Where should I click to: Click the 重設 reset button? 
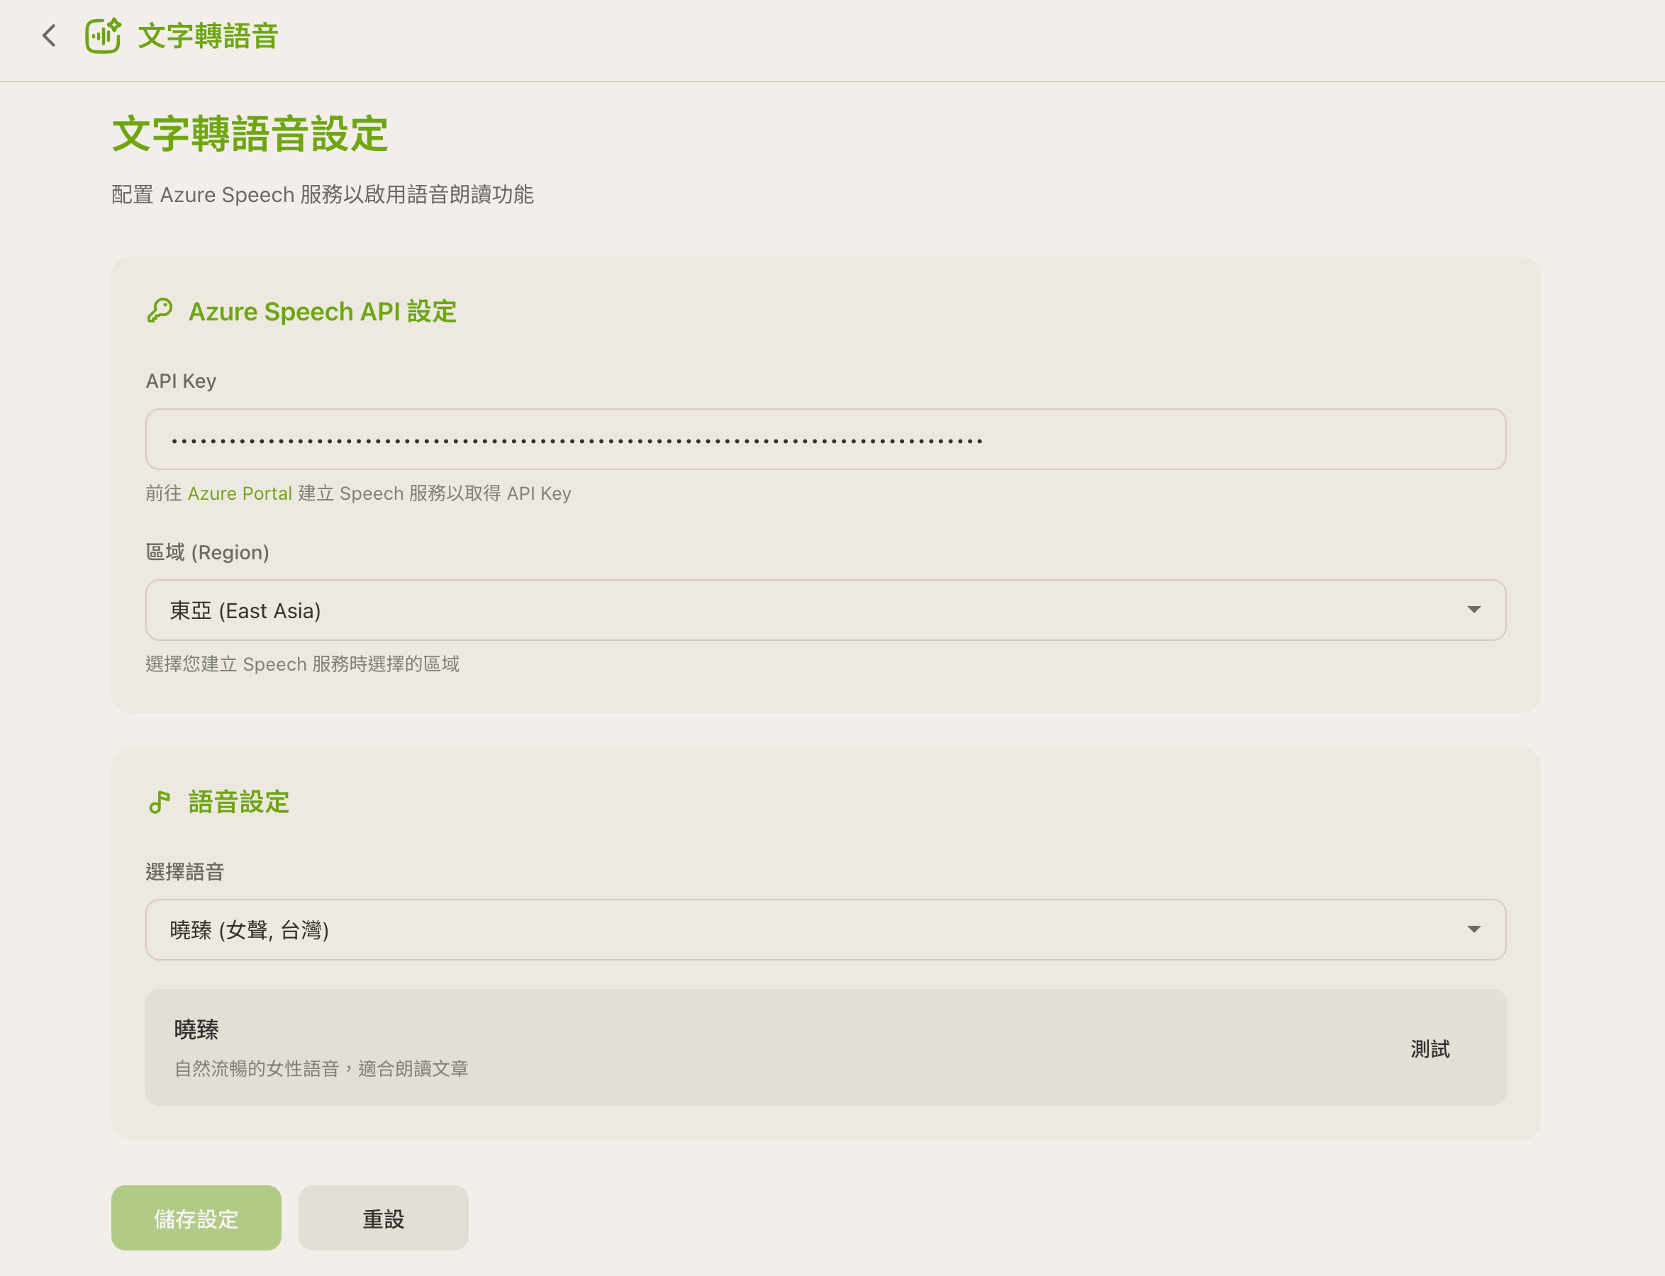tap(383, 1218)
